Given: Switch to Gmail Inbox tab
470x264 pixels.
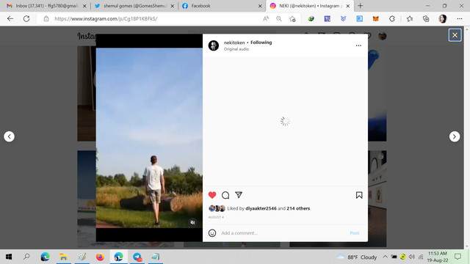Looking at the screenshot, I should click(46, 6).
